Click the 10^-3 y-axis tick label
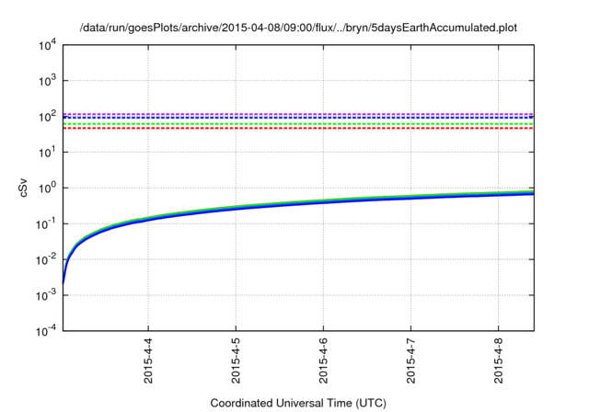Screen dimensions: 589x412 [47, 296]
